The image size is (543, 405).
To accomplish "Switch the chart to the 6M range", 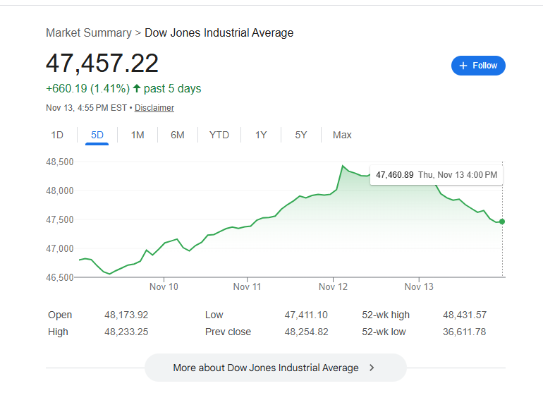I will tap(178, 135).
